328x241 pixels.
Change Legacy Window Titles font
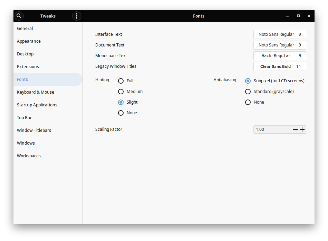click(x=280, y=66)
